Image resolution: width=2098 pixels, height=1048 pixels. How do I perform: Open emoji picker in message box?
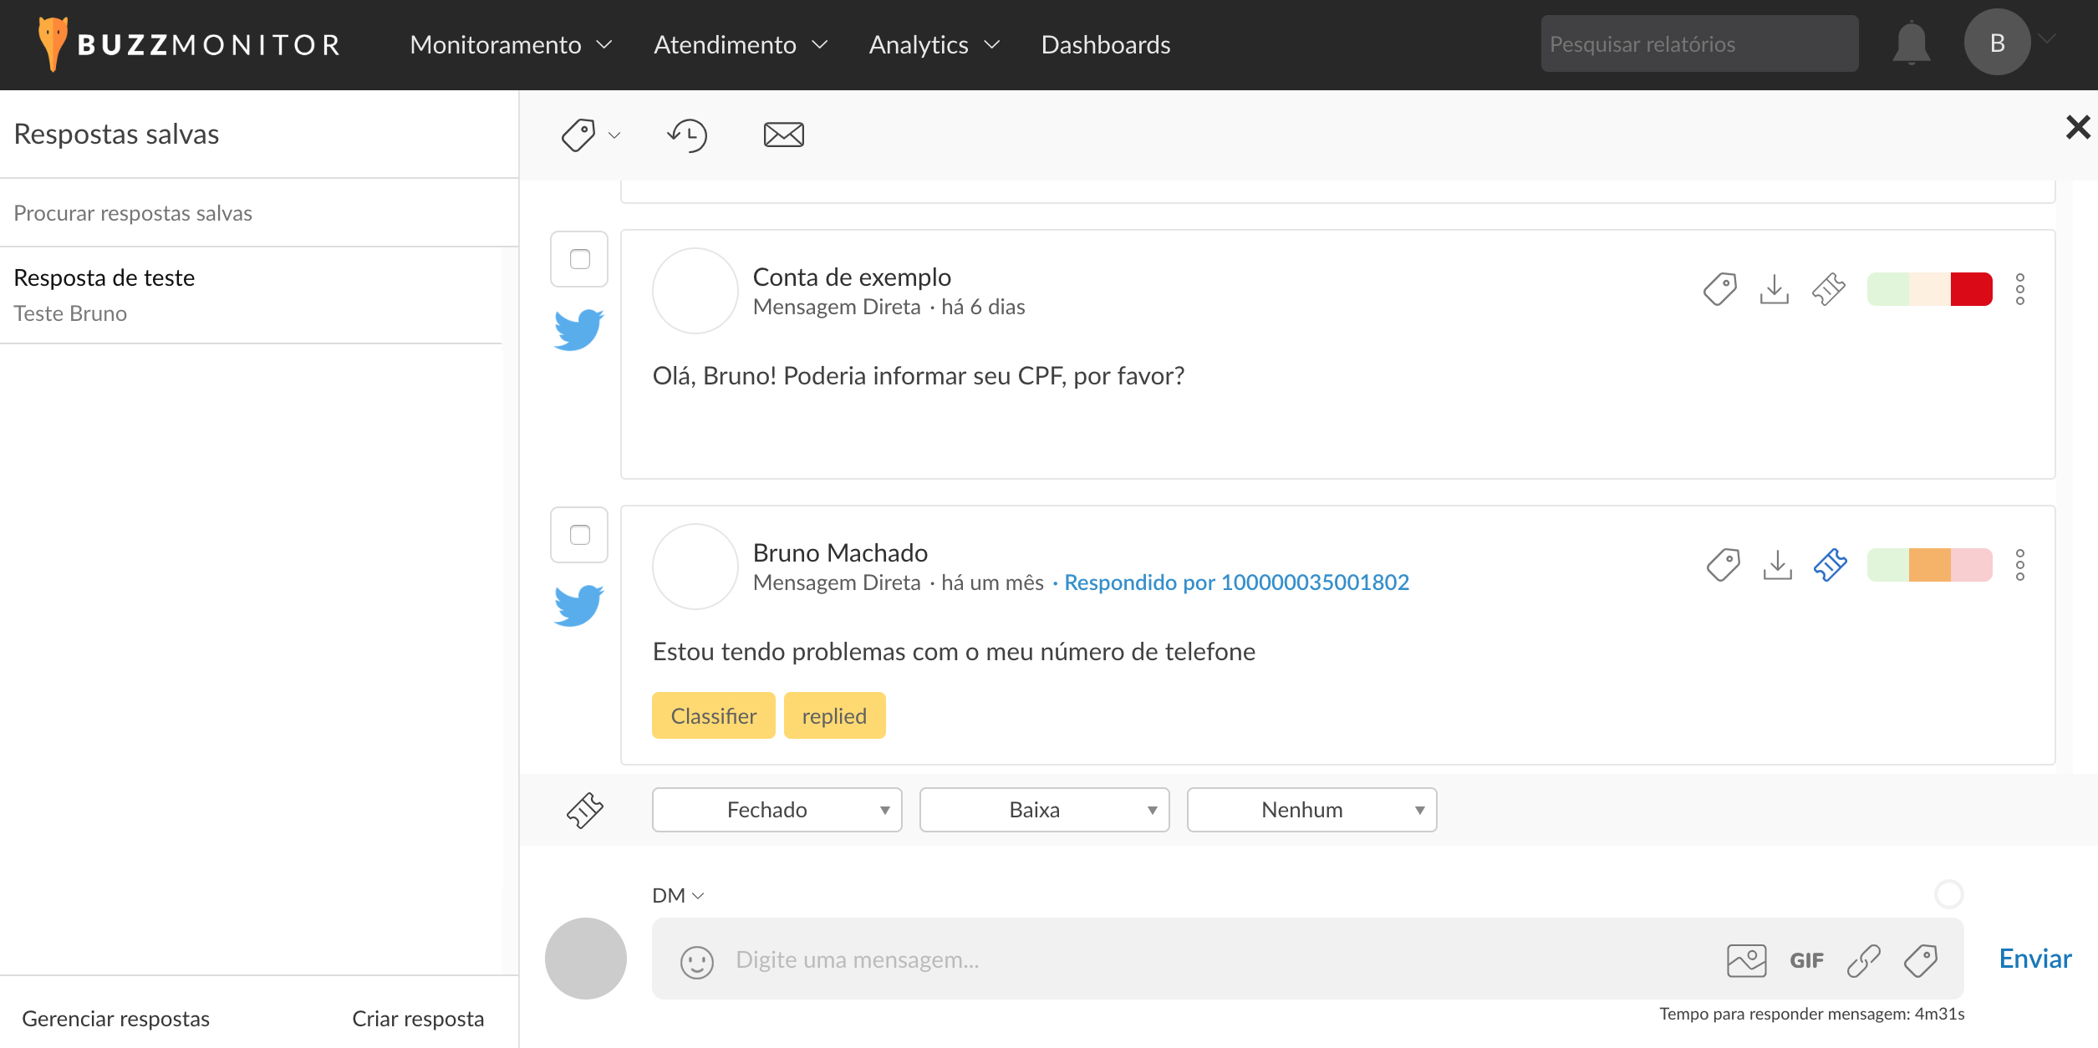tap(696, 961)
